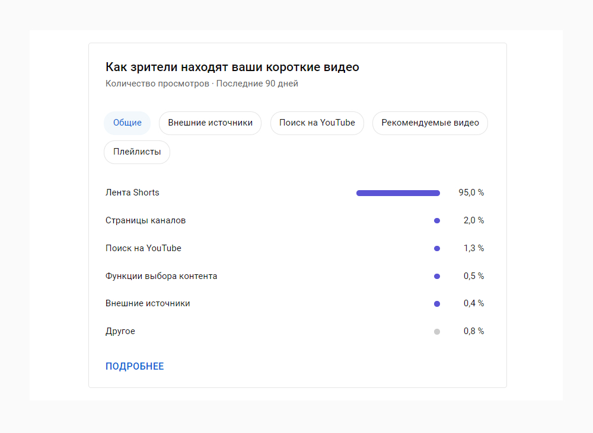This screenshot has width=593, height=433.
Task: Click the Функции выбора контента source label
Action: [161, 276]
